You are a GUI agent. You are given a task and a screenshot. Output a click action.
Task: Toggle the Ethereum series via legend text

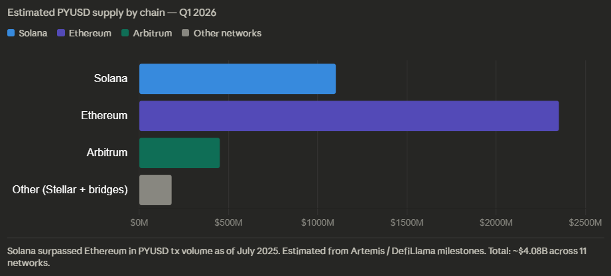(x=90, y=33)
